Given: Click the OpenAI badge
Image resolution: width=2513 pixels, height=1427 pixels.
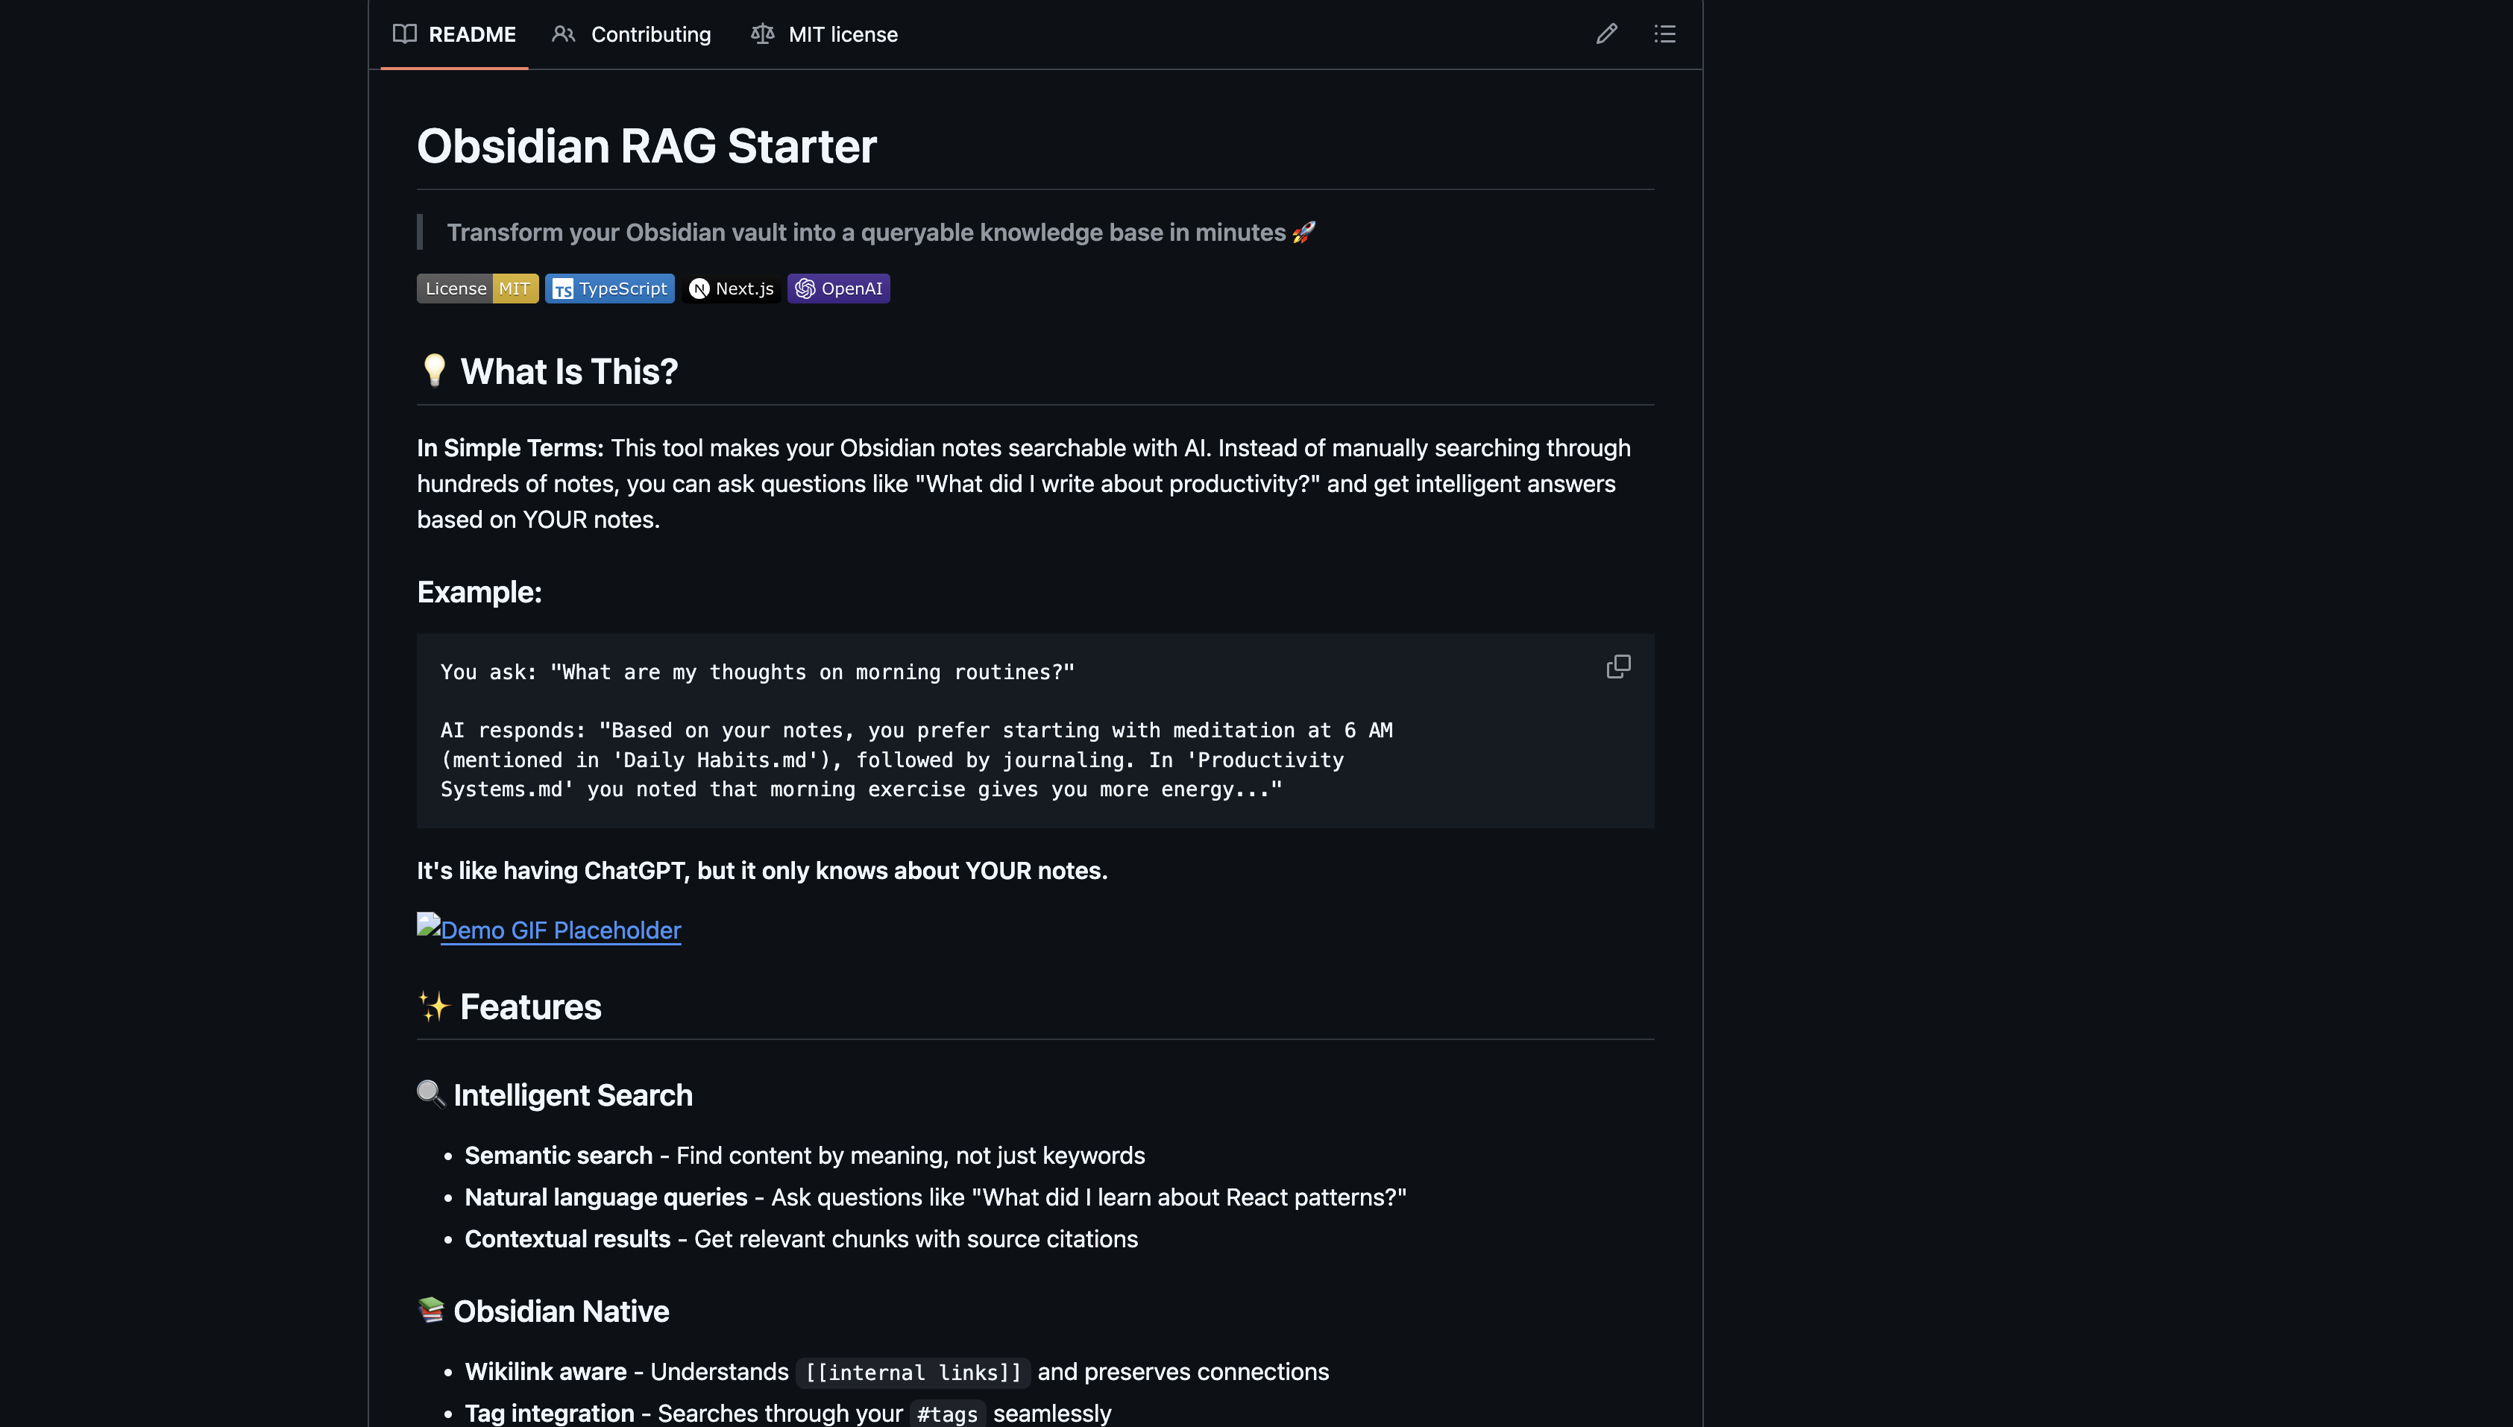Looking at the screenshot, I should (x=838, y=288).
